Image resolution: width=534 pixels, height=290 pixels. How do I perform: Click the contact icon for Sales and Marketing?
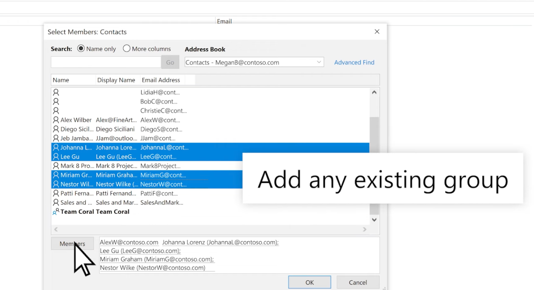pos(56,203)
